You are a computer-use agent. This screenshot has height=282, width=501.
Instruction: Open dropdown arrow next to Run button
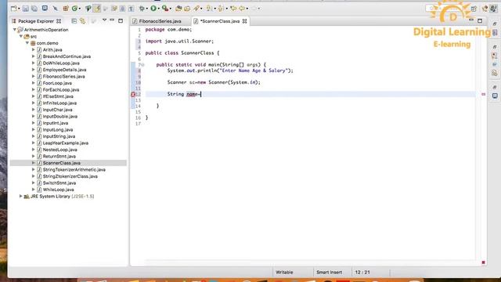click(158, 9)
